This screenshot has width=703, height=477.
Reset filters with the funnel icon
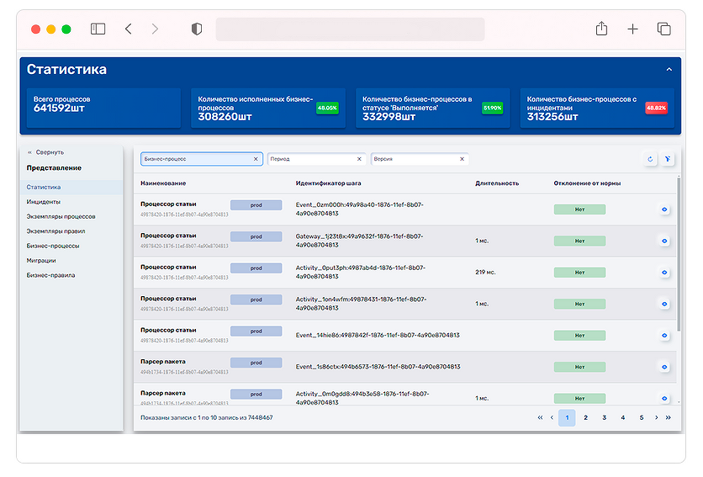[x=668, y=159]
